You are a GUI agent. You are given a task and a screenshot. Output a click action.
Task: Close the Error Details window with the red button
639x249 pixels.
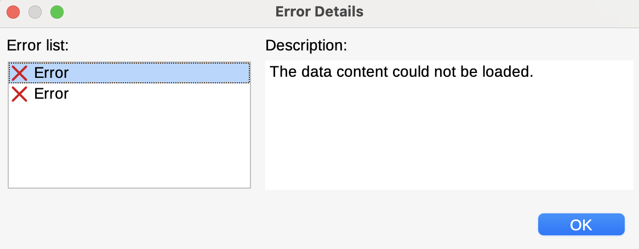coord(14,12)
